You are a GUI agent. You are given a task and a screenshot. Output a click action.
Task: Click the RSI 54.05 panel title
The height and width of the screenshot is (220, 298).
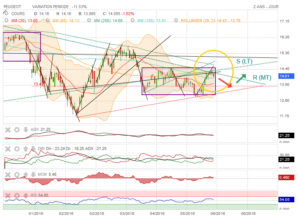point(39,195)
